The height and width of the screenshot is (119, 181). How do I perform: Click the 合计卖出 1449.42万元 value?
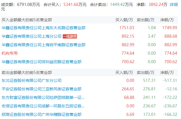click(121, 5)
